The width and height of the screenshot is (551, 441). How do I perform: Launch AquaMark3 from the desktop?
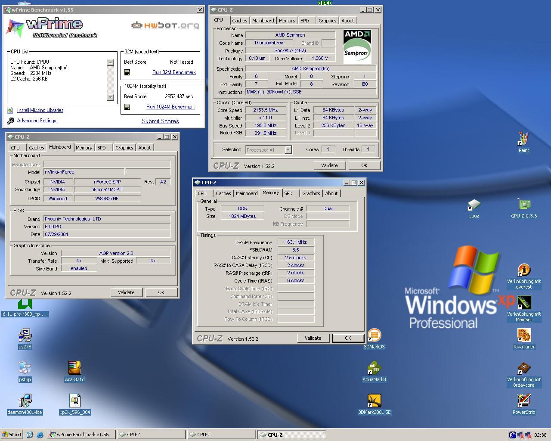374,368
